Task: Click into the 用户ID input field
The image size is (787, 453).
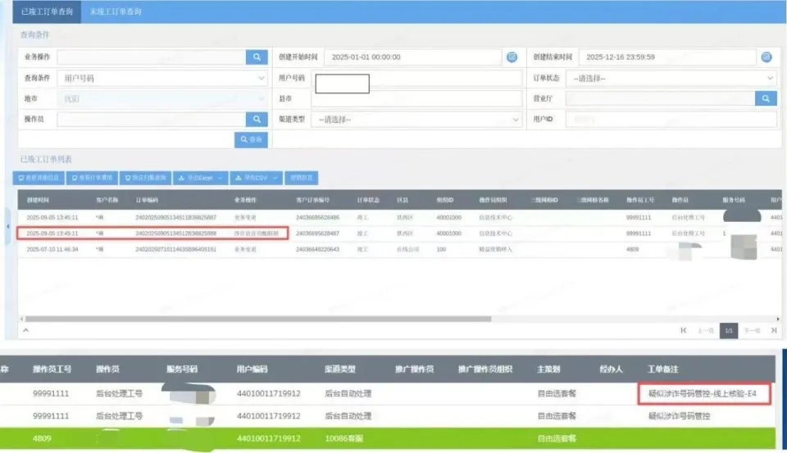Action: [x=671, y=120]
